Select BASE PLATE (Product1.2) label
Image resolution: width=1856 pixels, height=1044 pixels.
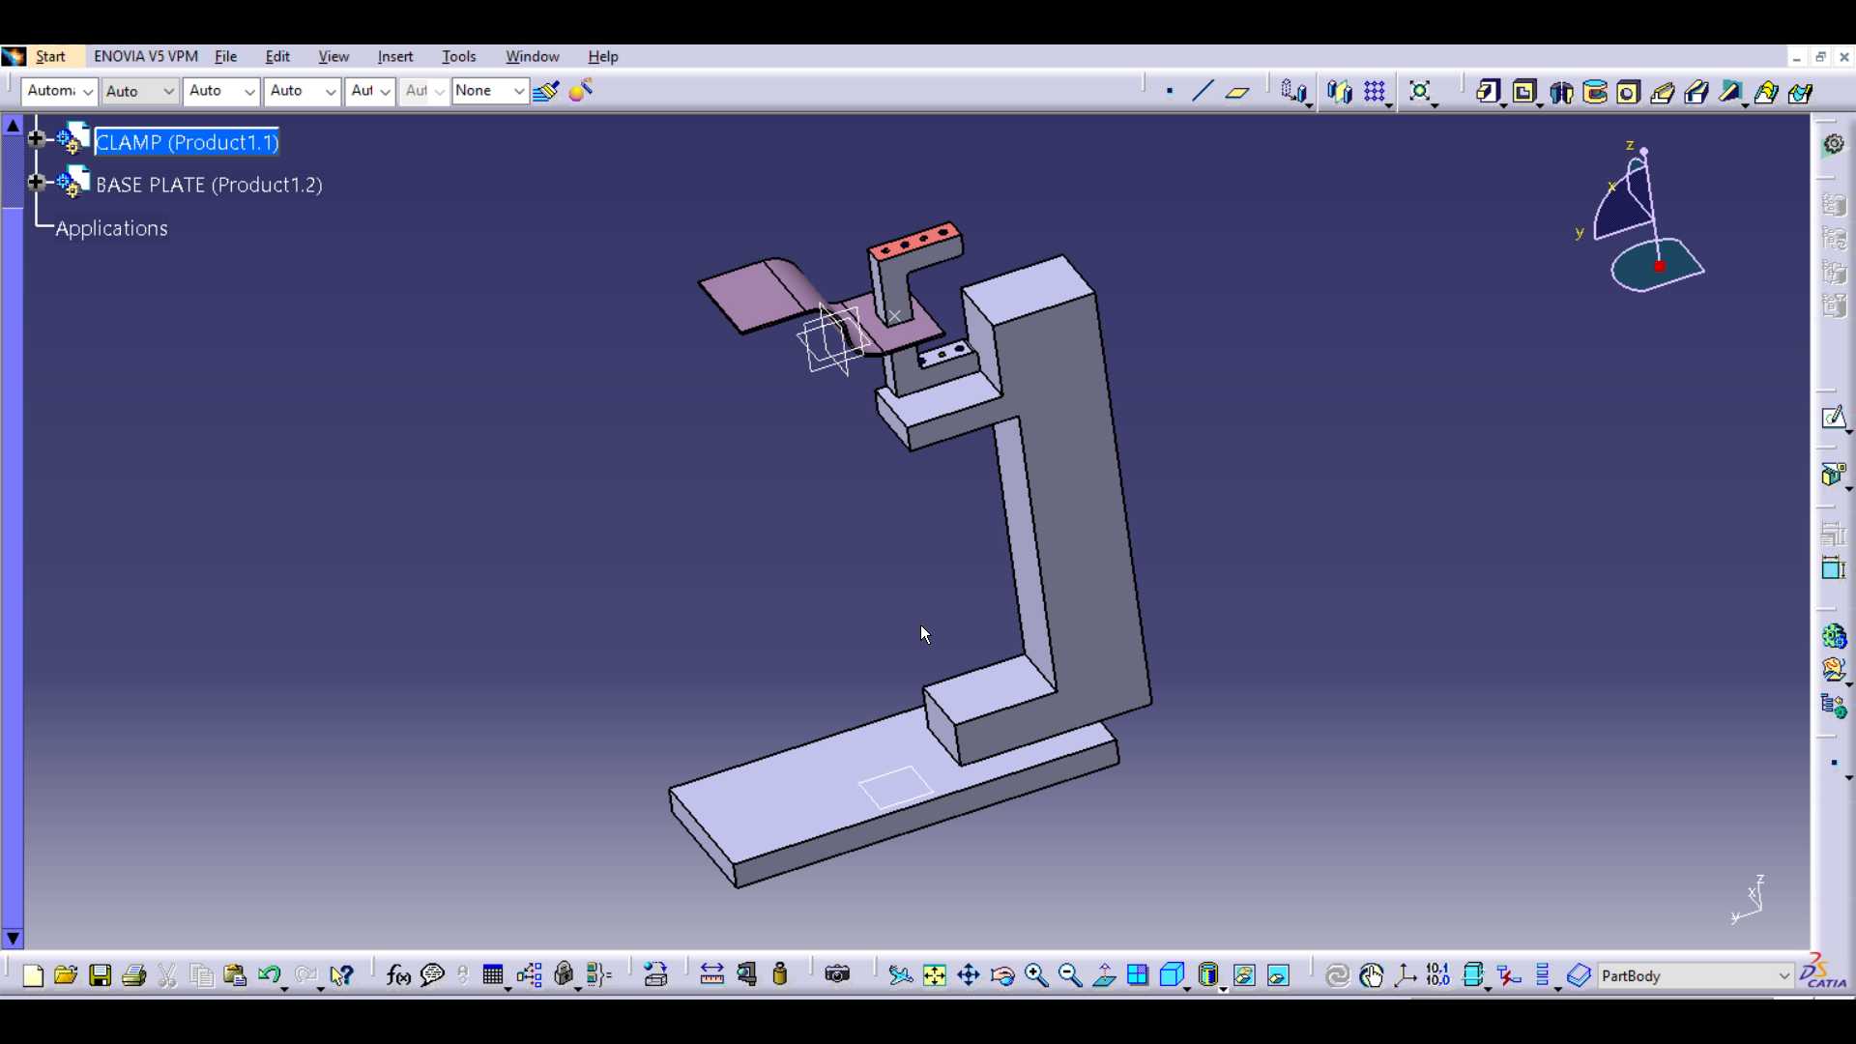[x=210, y=185]
